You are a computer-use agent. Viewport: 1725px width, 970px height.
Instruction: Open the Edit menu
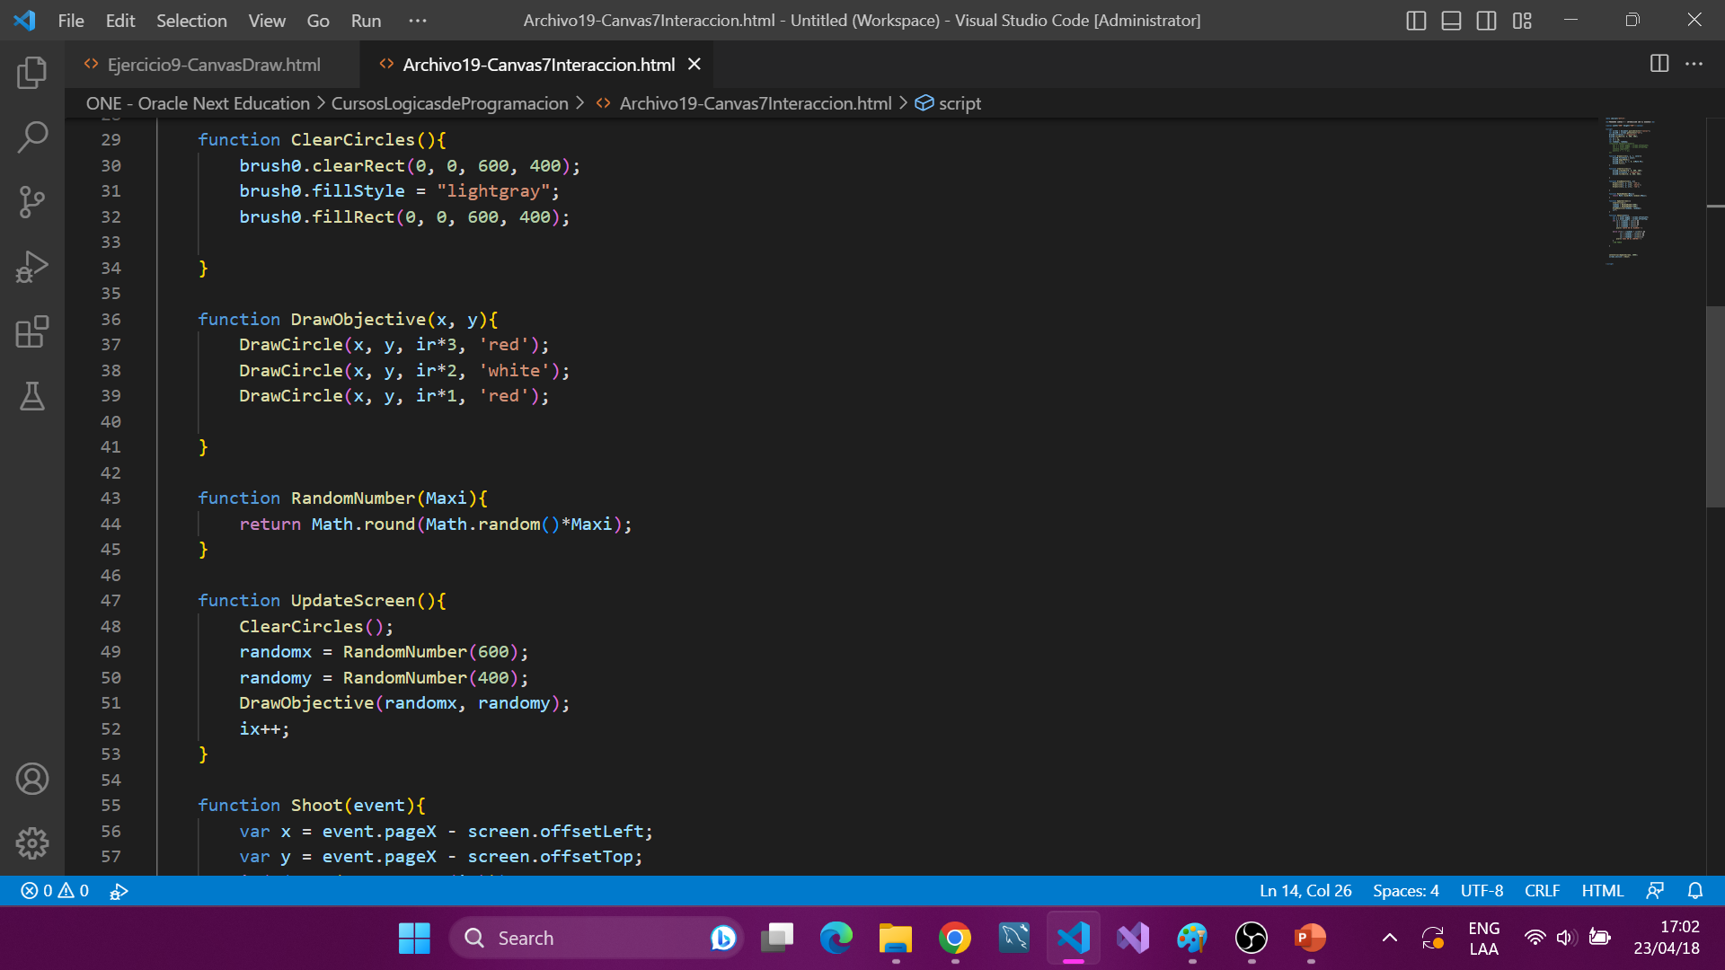tap(120, 20)
